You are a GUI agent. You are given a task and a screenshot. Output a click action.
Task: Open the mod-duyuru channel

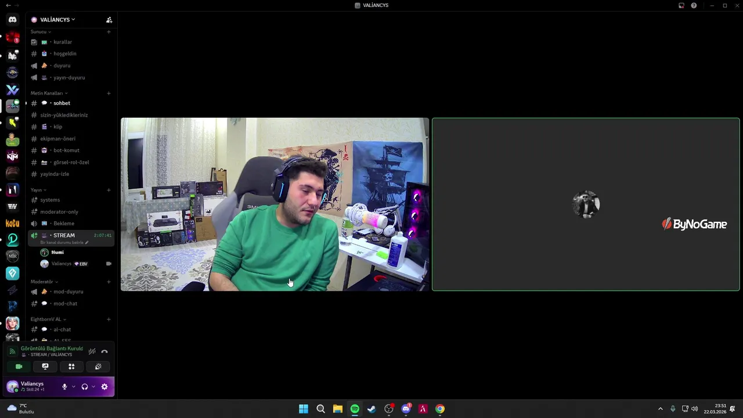point(71,291)
